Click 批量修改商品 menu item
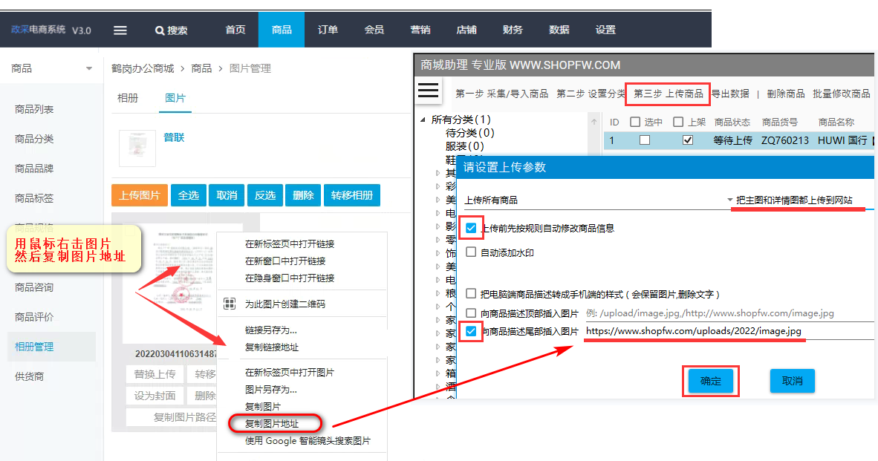 842,94
